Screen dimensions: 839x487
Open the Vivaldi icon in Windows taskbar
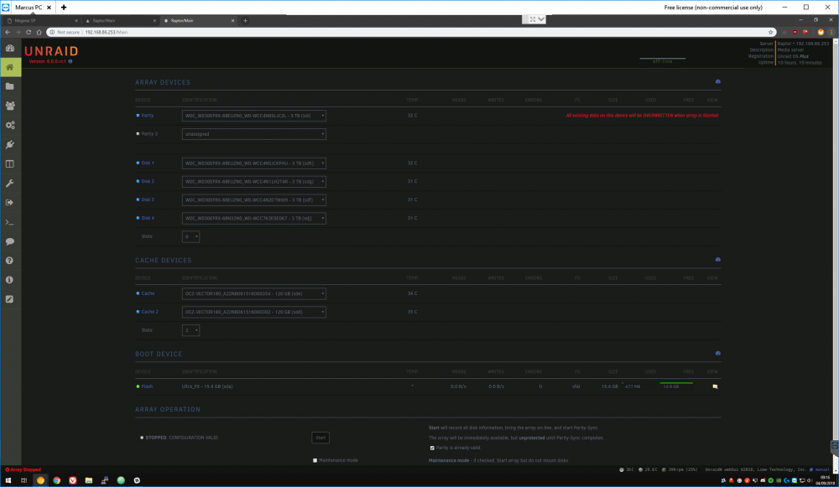[73, 480]
